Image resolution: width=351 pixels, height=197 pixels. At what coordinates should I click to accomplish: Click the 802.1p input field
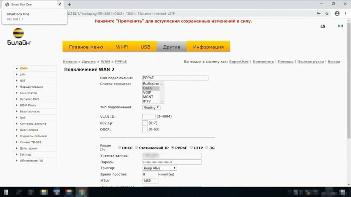coord(145,123)
